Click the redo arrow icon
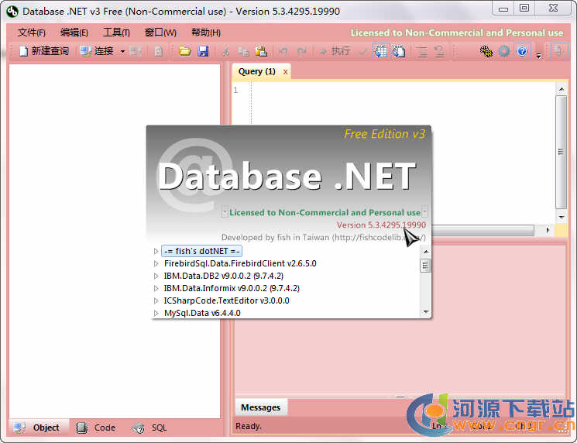Viewport: 577px width, 443px height. (x=301, y=51)
